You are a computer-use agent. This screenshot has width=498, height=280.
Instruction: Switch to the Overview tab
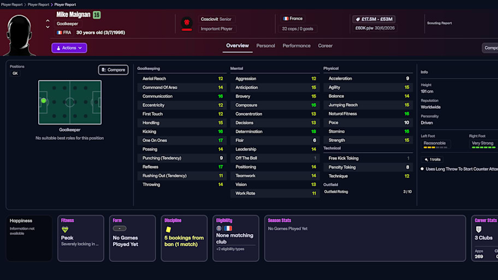pyautogui.click(x=237, y=46)
